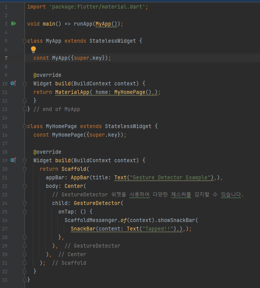Click the '// end of MyApp' comment
The image size is (260, 288).
[57, 109]
